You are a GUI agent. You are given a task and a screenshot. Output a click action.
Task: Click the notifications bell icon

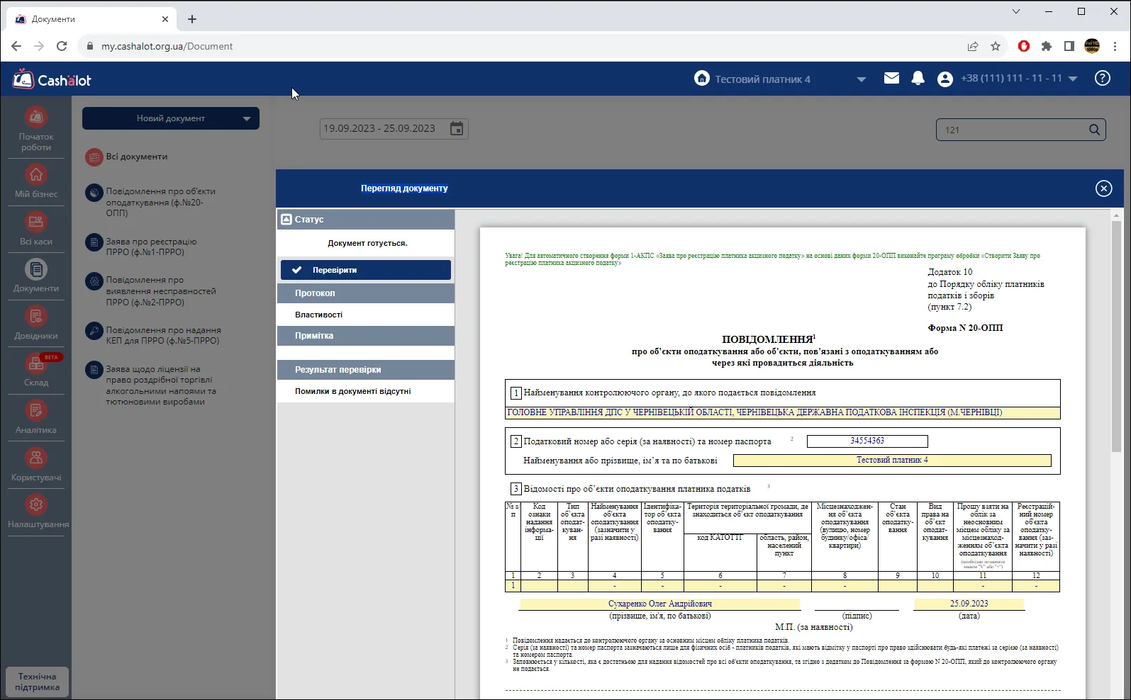[918, 78]
